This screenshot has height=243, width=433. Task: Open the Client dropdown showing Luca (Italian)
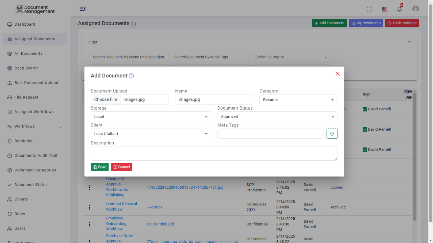click(151, 134)
